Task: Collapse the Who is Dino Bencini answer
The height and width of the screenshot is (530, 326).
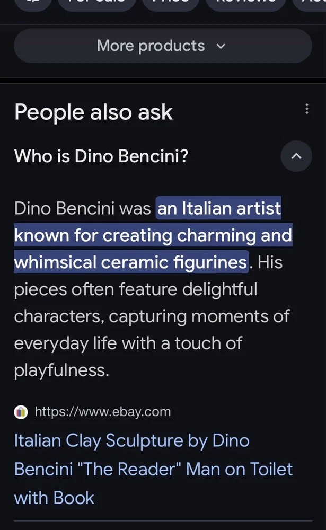Action: coord(296,156)
